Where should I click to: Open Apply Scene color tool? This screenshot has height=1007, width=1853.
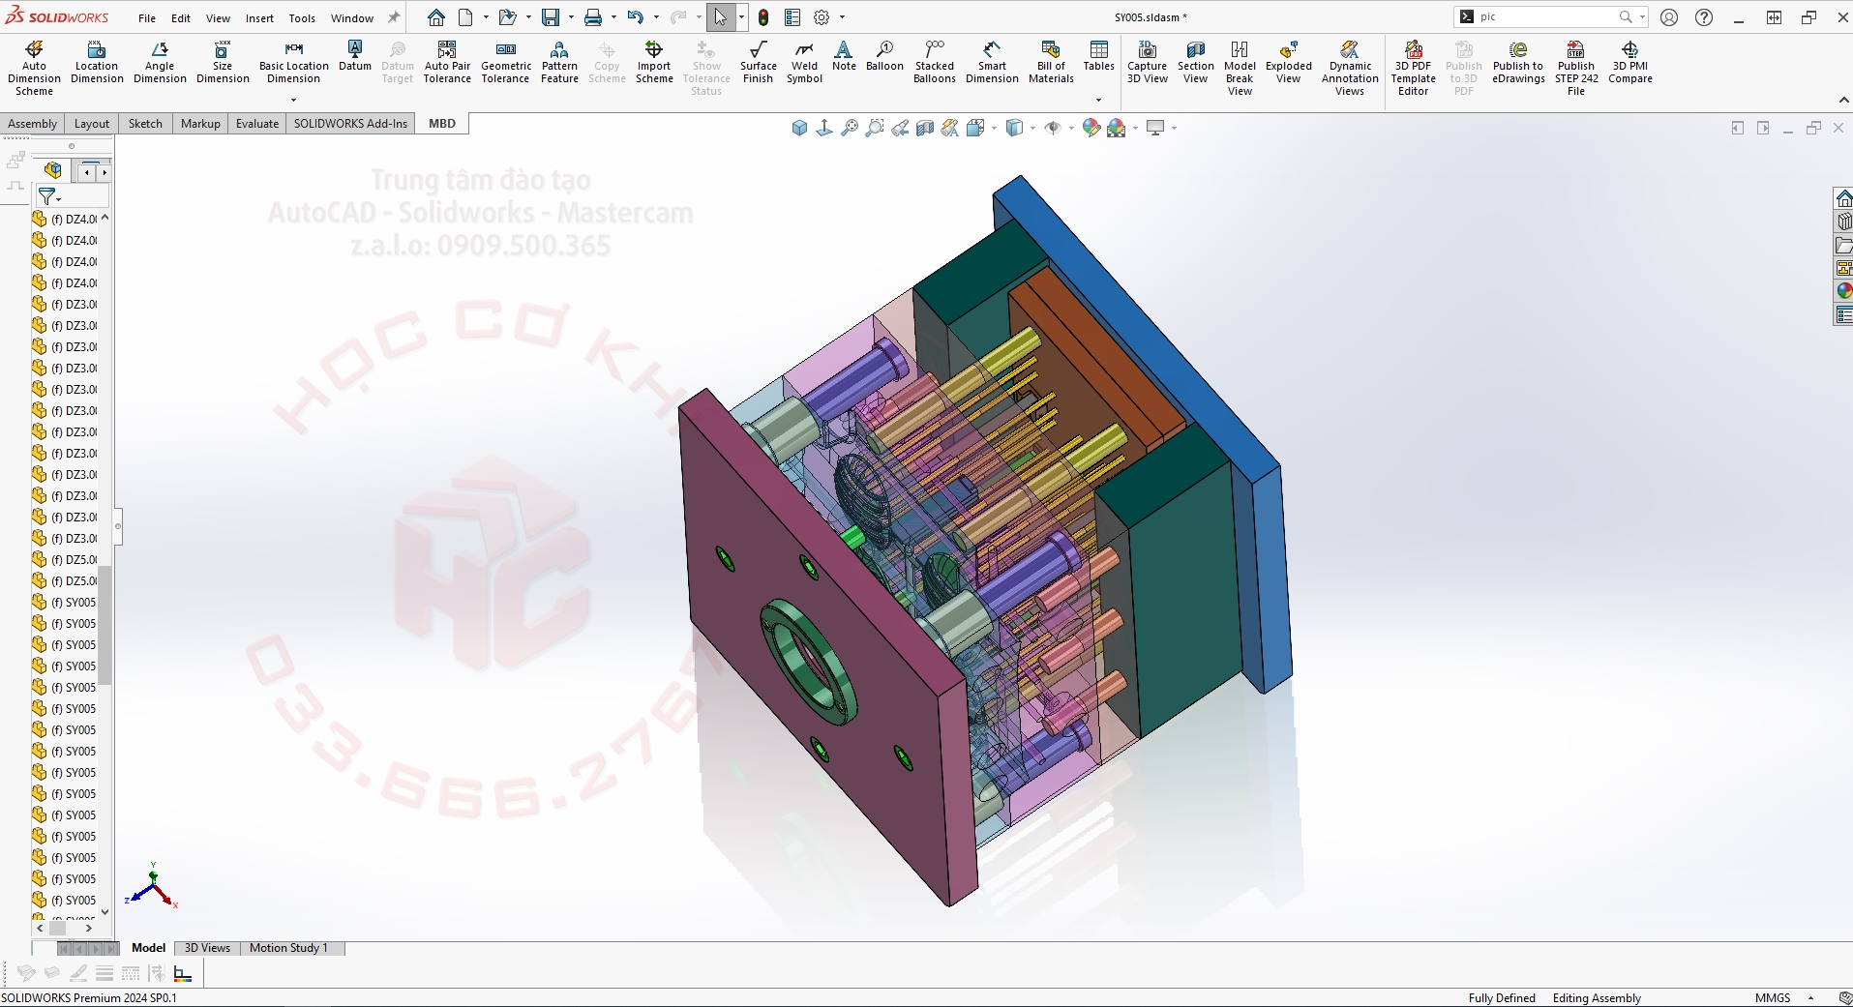coord(1117,128)
